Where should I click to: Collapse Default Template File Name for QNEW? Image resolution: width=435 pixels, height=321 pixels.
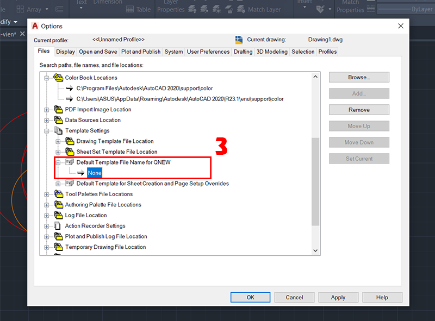click(58, 162)
